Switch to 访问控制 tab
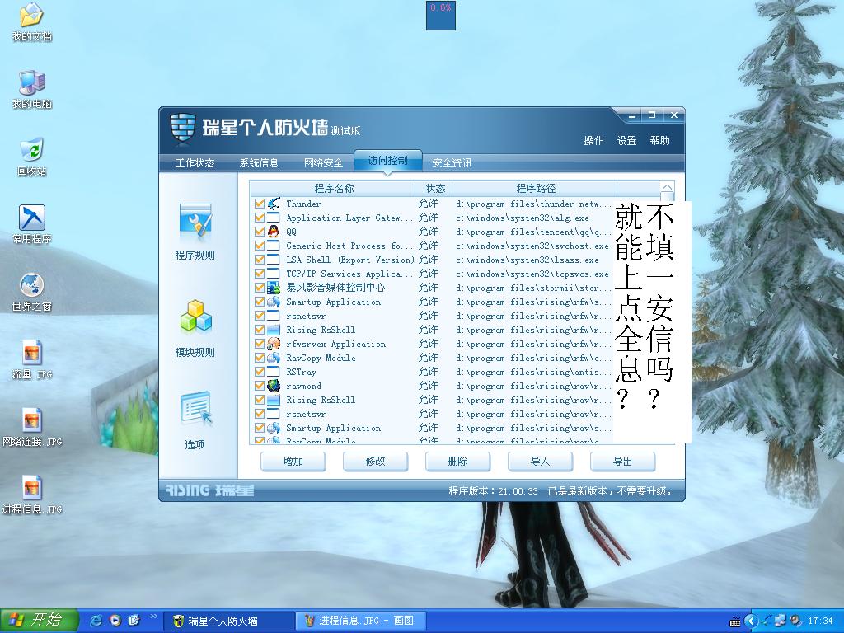This screenshot has width=844, height=633. coord(387,161)
